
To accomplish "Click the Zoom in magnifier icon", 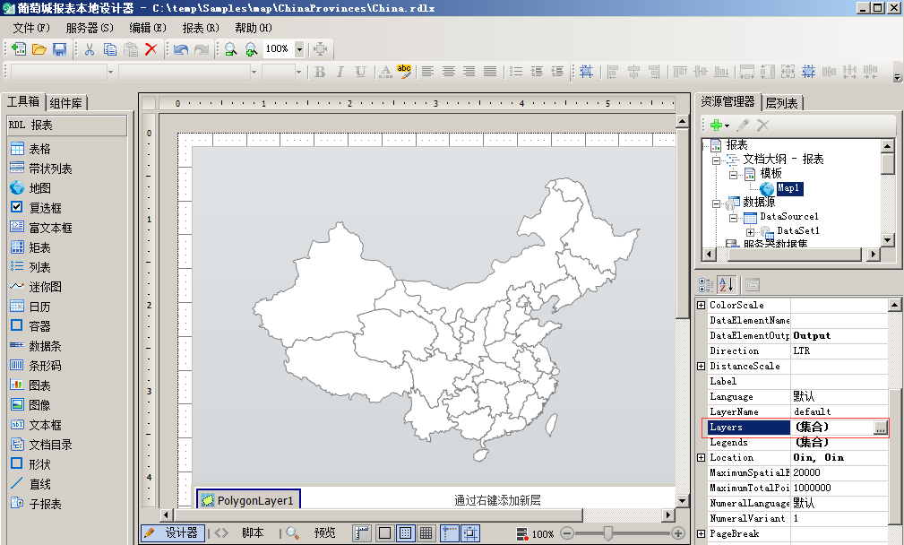I will 251,49.
